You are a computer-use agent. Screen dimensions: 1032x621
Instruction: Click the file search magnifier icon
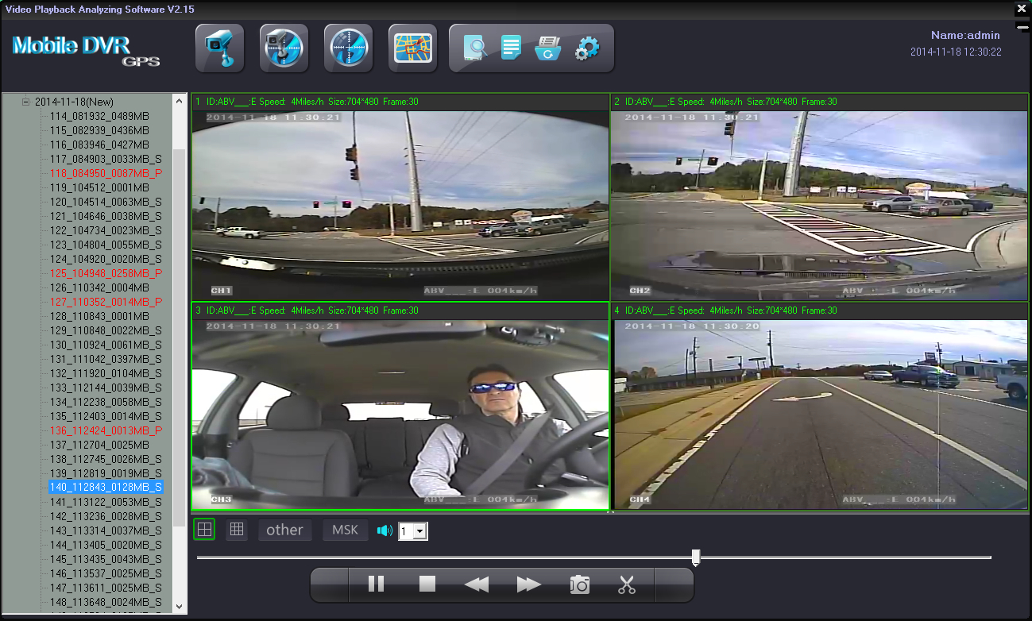pos(477,48)
